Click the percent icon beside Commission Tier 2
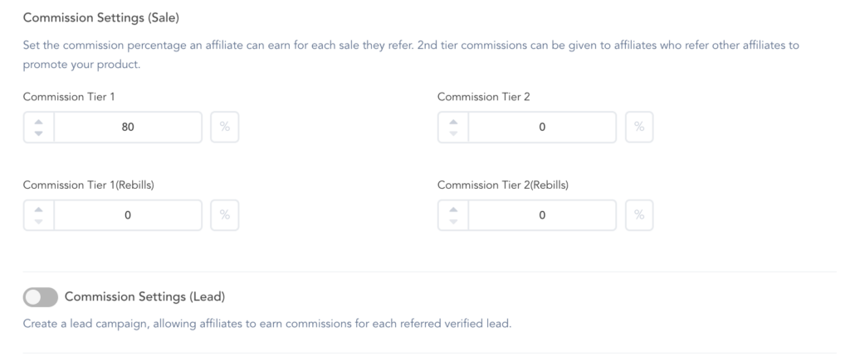This screenshot has height=356, width=850. (x=638, y=127)
